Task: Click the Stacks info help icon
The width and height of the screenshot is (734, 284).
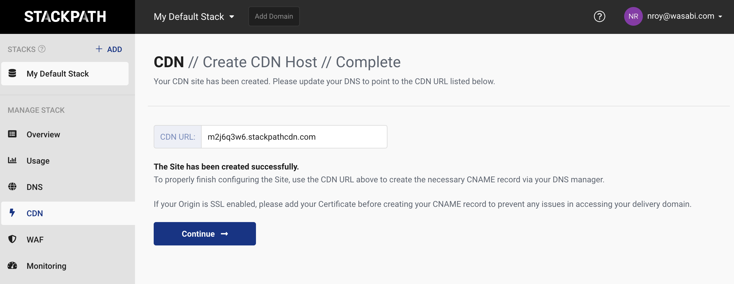Action: [x=42, y=49]
